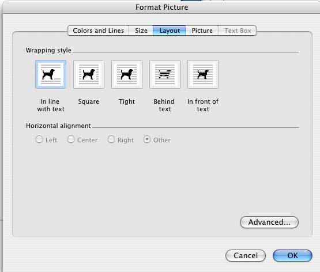Switch to the Picture tab
This screenshot has height=272, width=320.
[202, 31]
